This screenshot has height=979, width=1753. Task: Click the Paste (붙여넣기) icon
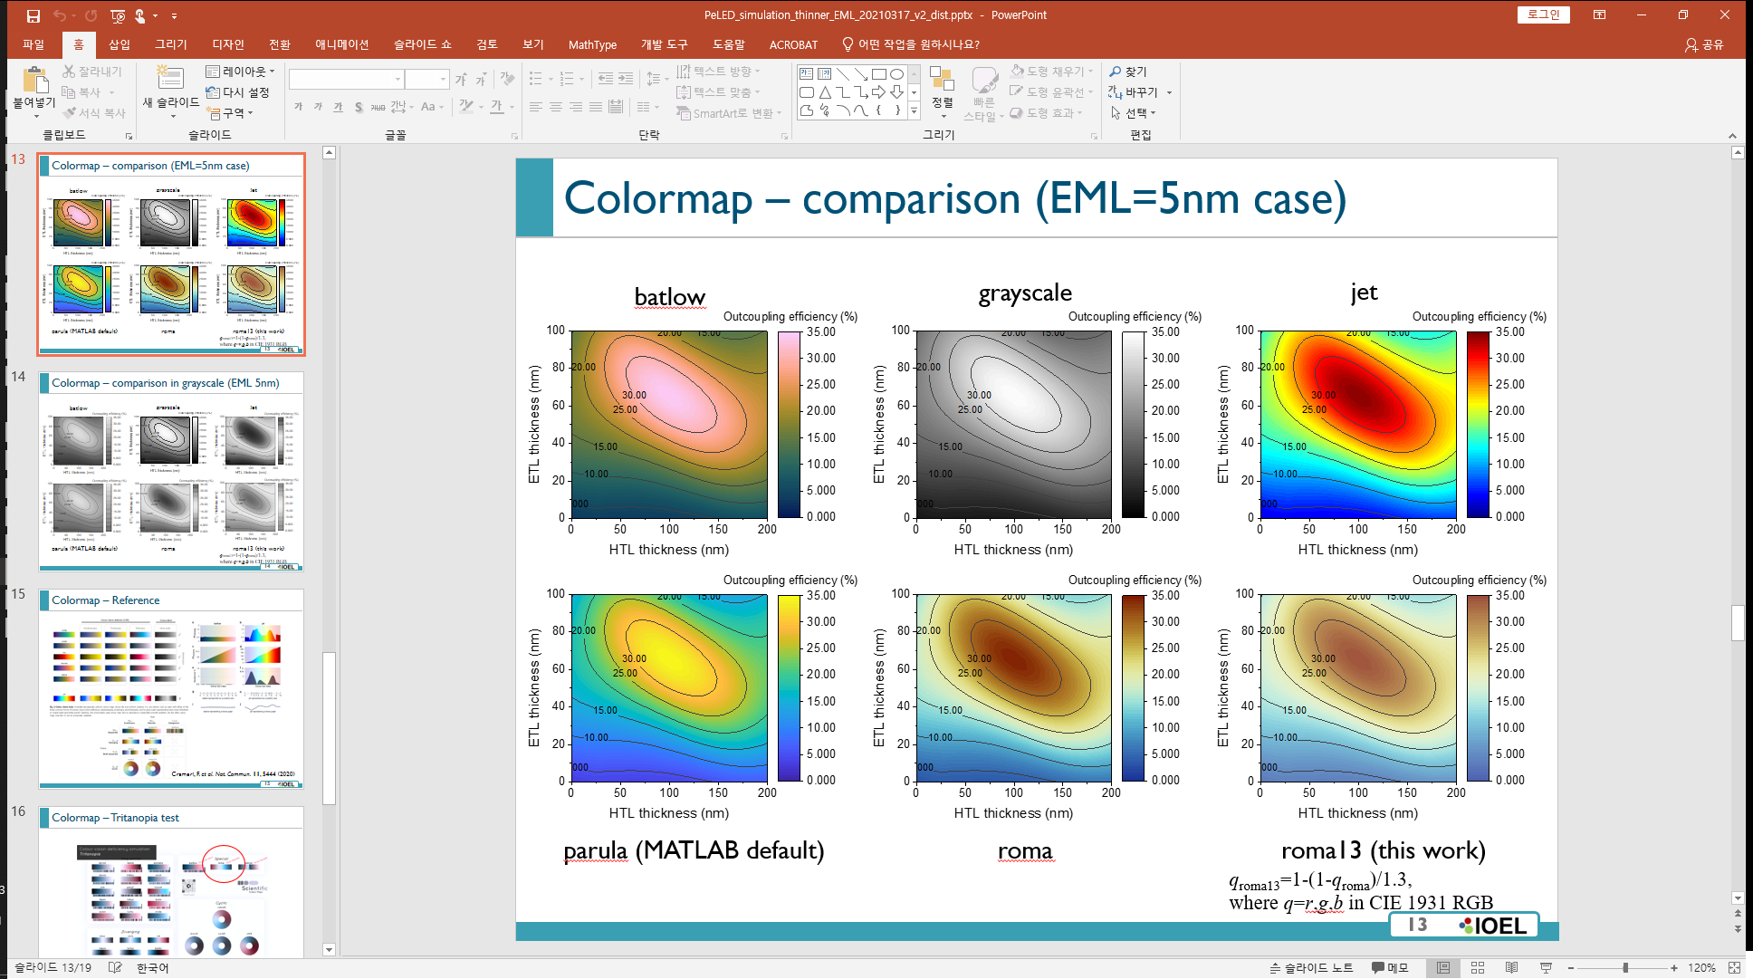click(34, 82)
